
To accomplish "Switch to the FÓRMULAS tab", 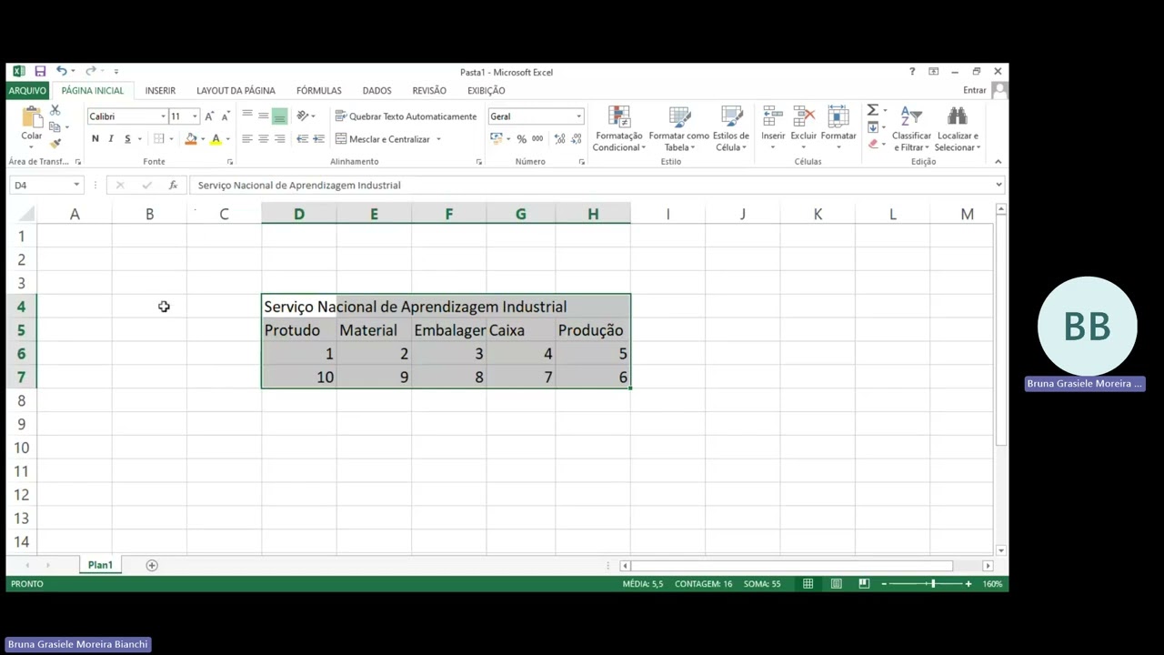I will (x=319, y=90).
